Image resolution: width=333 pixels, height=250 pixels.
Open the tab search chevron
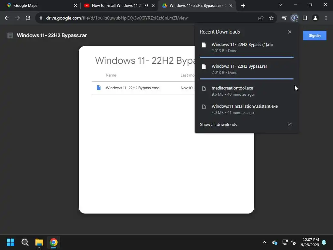(281, 5)
